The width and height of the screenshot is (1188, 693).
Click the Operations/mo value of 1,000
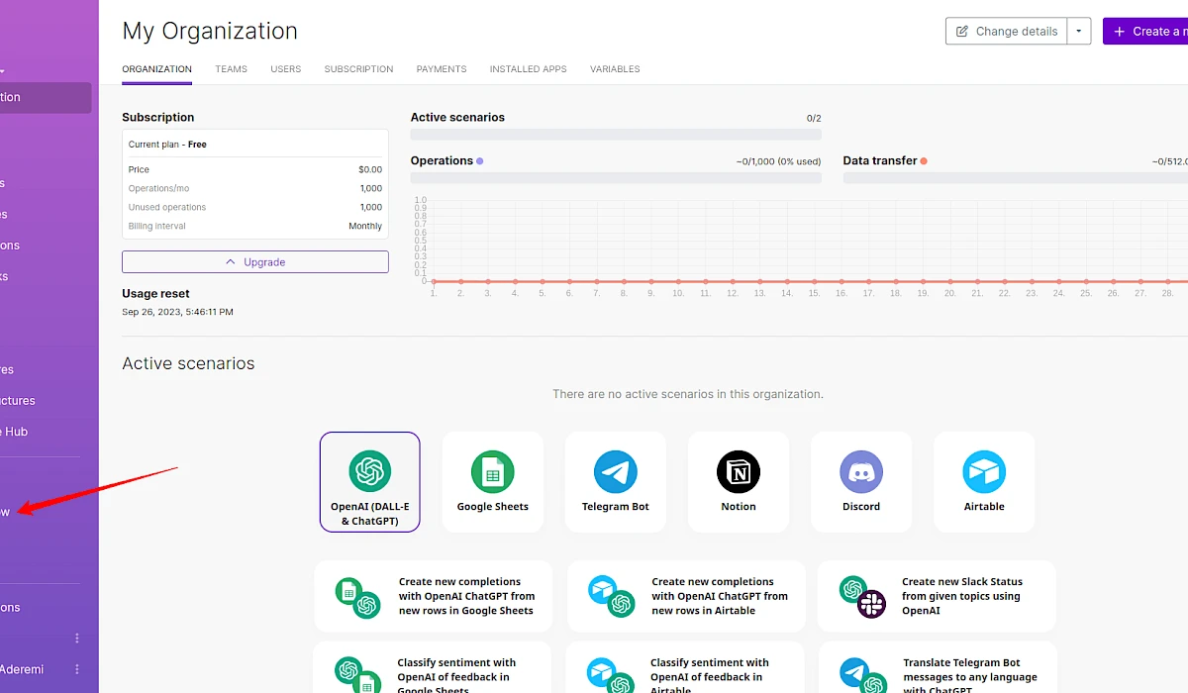click(371, 188)
